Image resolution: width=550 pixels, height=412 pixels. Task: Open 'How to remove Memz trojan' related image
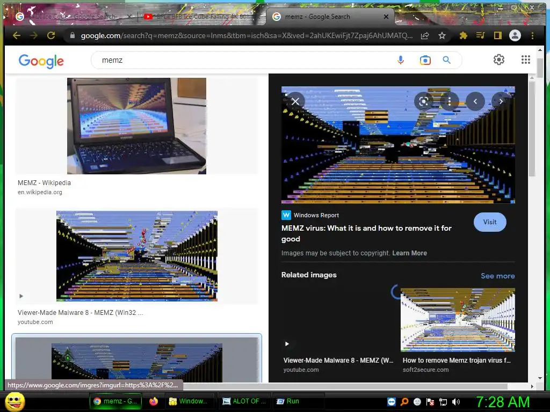[458, 320]
